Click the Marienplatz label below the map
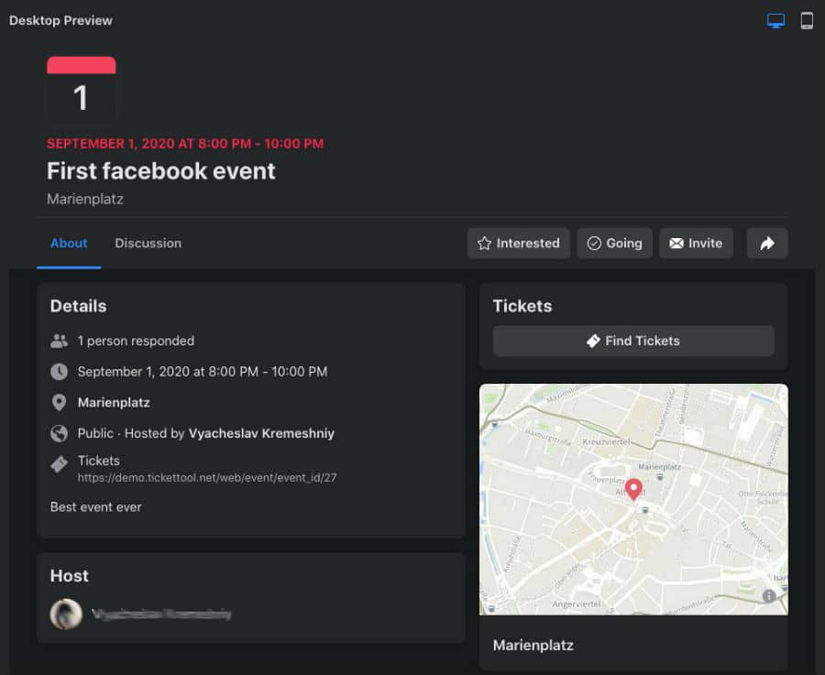The width and height of the screenshot is (825, 675). point(533,645)
